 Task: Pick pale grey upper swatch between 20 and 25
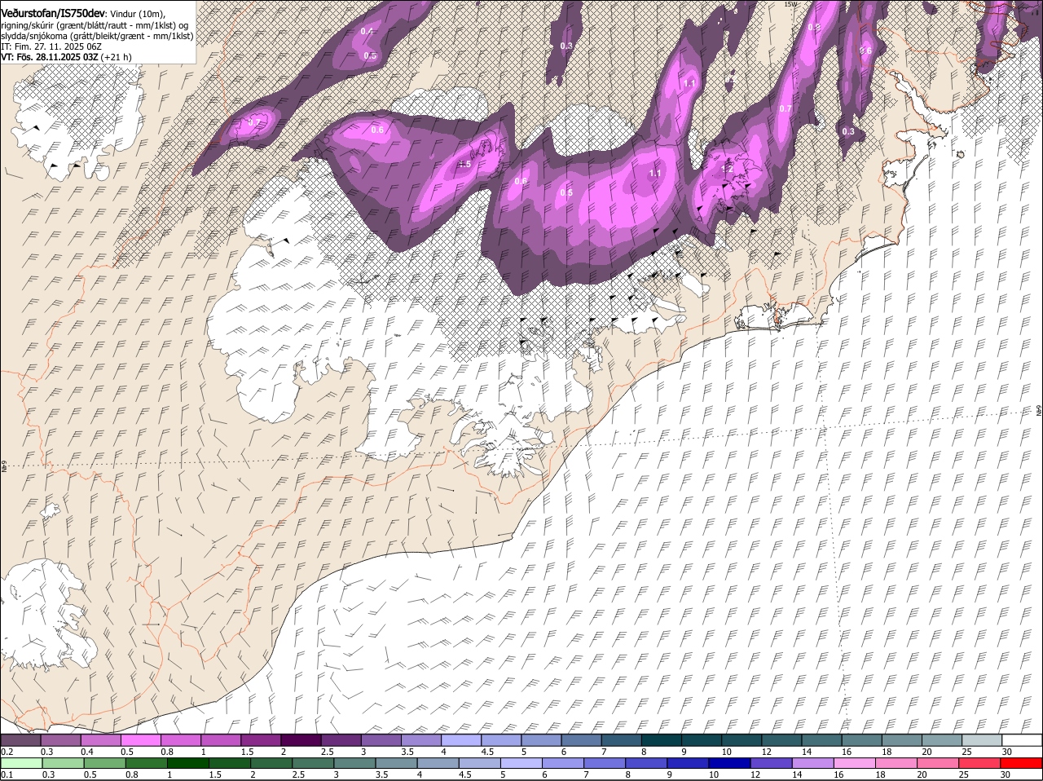[x=943, y=740]
